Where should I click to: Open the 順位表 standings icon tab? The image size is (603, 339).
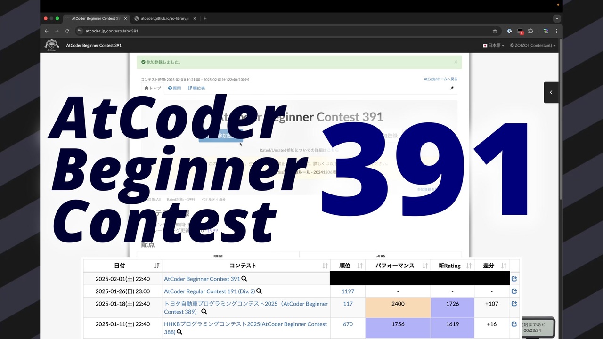coord(196,88)
